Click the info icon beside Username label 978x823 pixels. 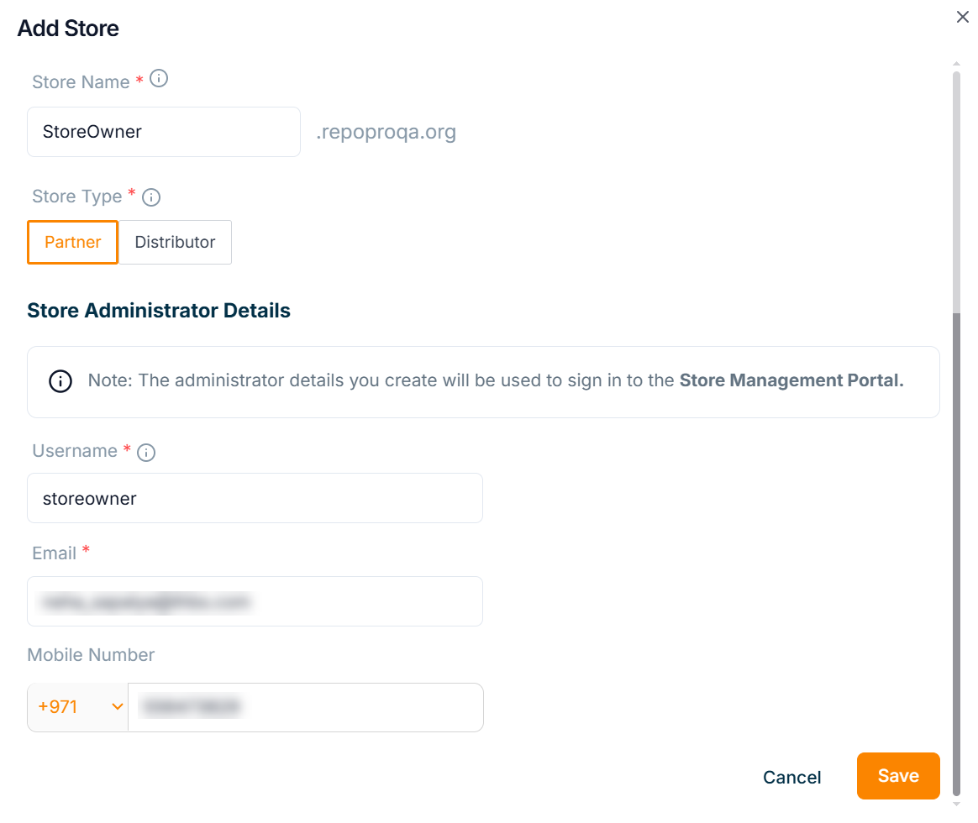(x=146, y=453)
